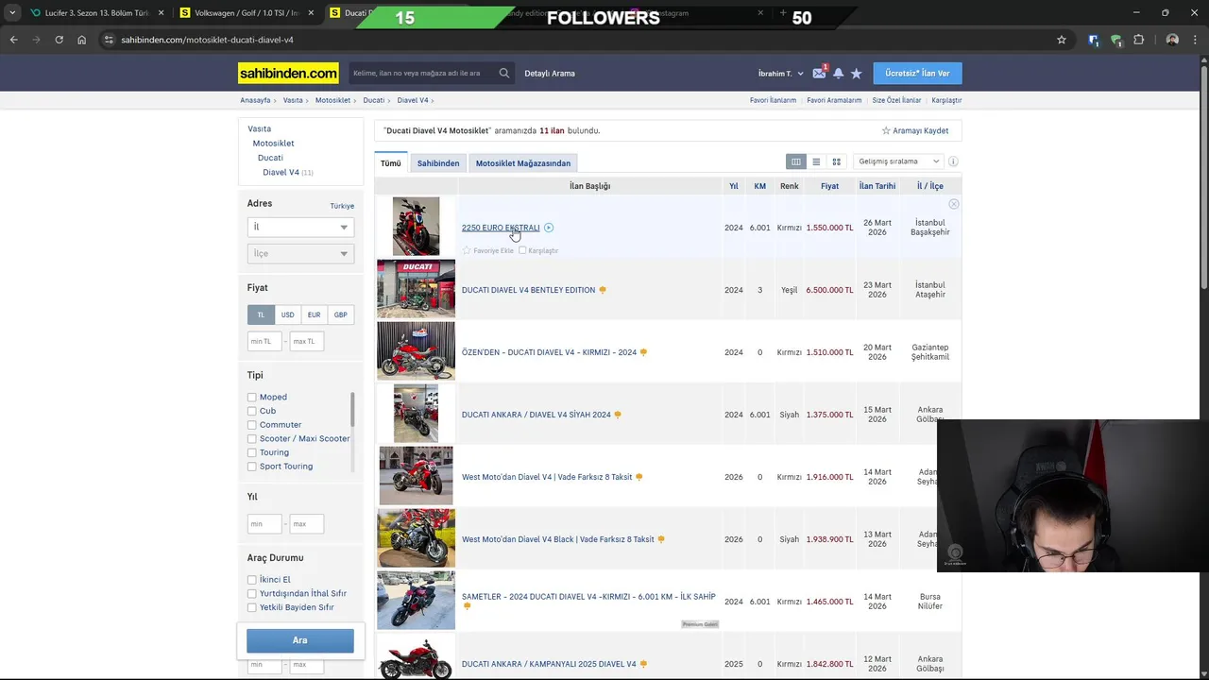
Task: Open favorites star icon in header
Action: (x=856, y=73)
